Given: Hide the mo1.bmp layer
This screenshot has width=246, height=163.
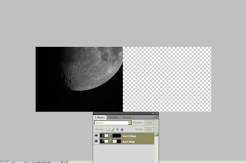Looking at the screenshot, I should (96, 141).
